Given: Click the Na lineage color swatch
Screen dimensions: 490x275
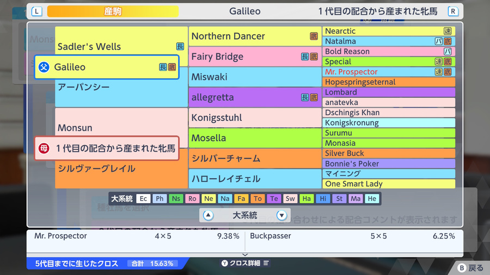Looking at the screenshot, I should pyautogui.click(x=225, y=198).
